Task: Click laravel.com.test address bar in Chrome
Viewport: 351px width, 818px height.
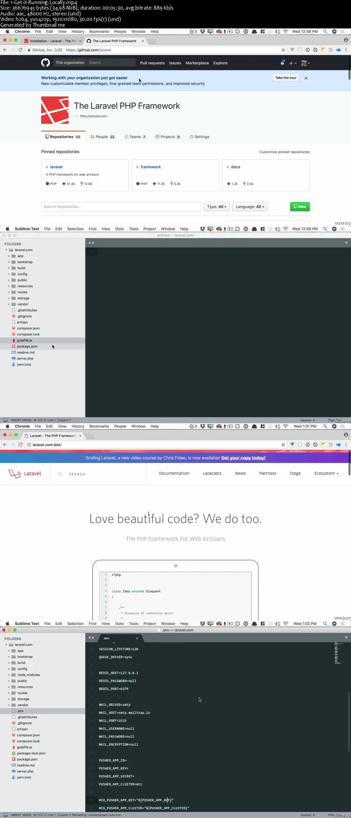Action: tap(154, 445)
